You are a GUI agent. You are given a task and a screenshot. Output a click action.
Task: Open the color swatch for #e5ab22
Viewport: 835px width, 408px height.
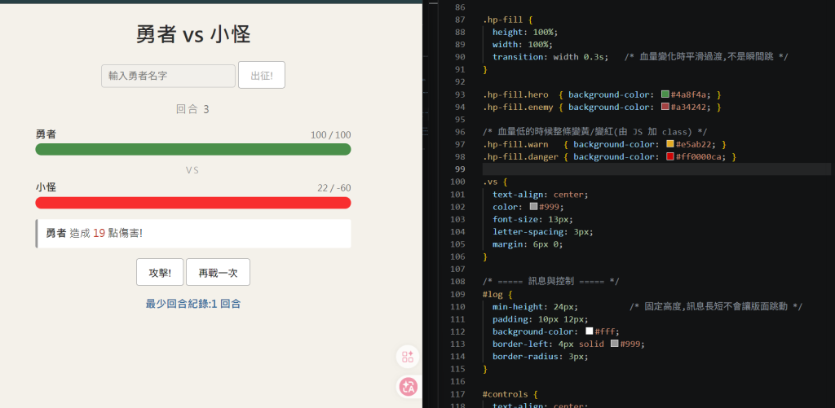(670, 144)
